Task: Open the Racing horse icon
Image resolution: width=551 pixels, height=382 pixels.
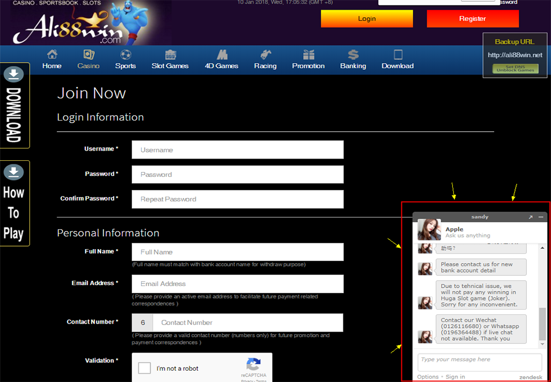Action: tap(265, 55)
